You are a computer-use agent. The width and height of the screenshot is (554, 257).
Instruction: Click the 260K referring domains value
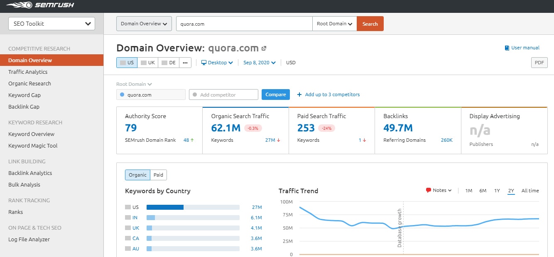pyautogui.click(x=447, y=140)
